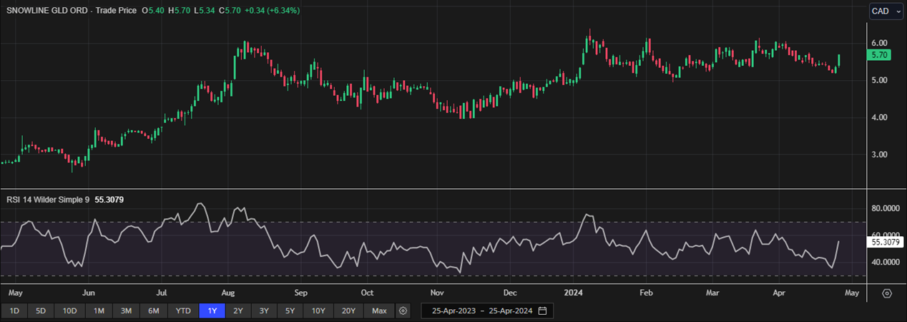Click the active 1Y range button
Screen dimensions: 907x322
click(x=212, y=311)
